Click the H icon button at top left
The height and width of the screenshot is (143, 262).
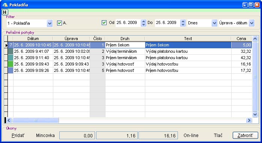click(5, 12)
